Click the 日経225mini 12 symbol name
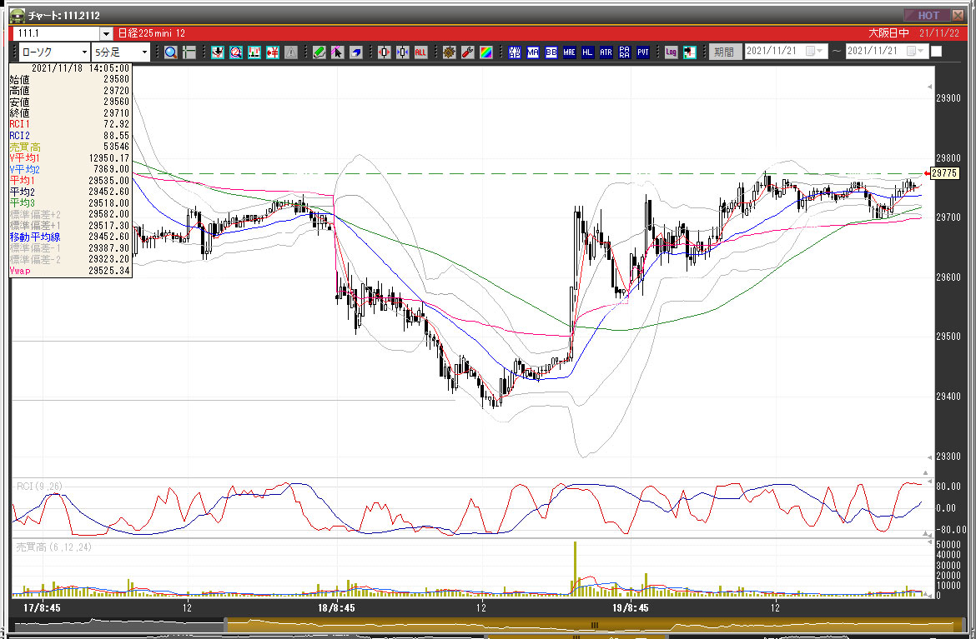Screen dimensions: 976x639 tap(152, 33)
